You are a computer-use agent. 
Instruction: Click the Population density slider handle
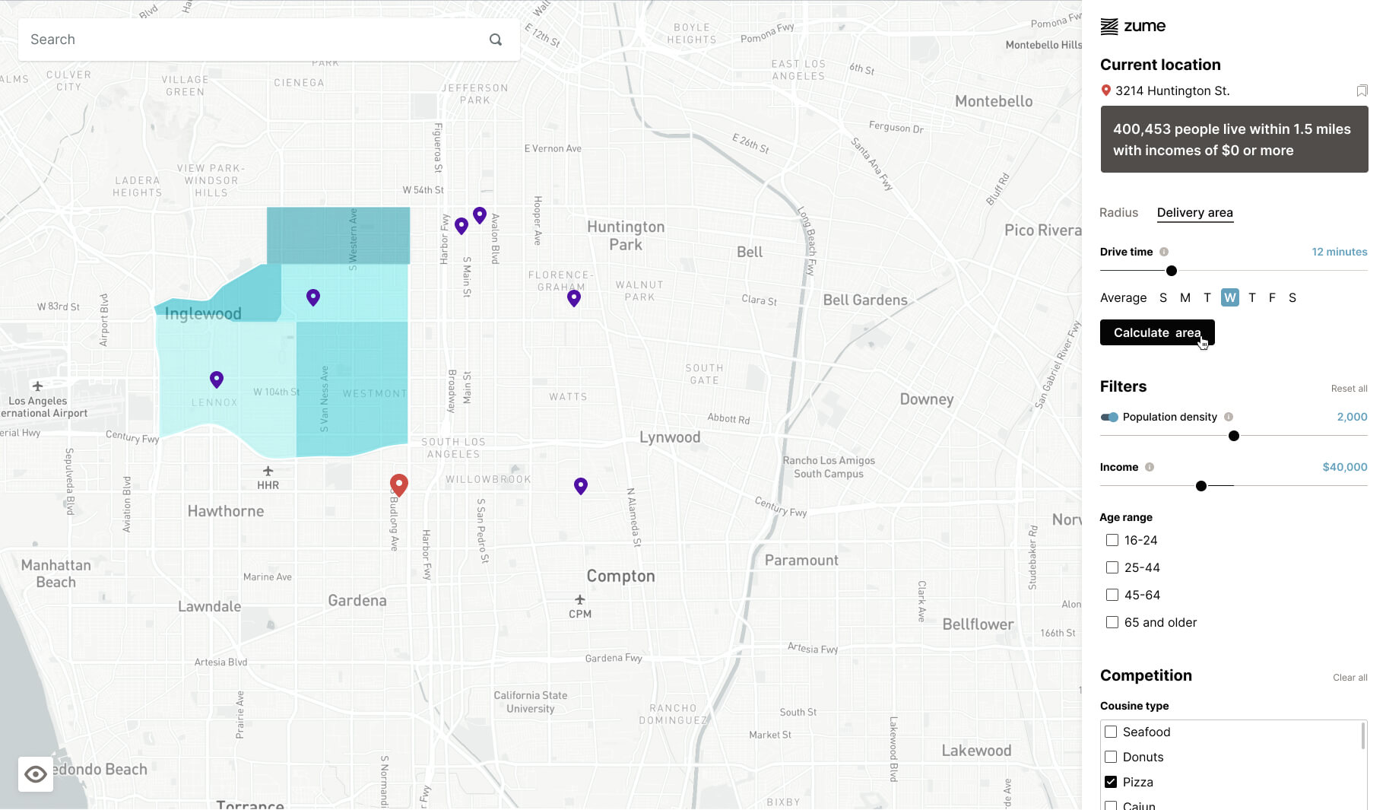coord(1234,436)
